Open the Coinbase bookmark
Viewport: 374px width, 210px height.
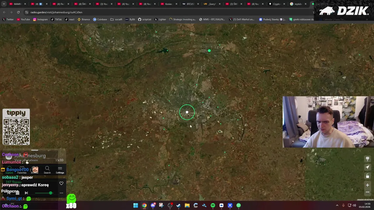100,19
